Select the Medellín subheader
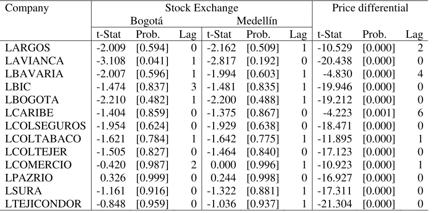 257,21
